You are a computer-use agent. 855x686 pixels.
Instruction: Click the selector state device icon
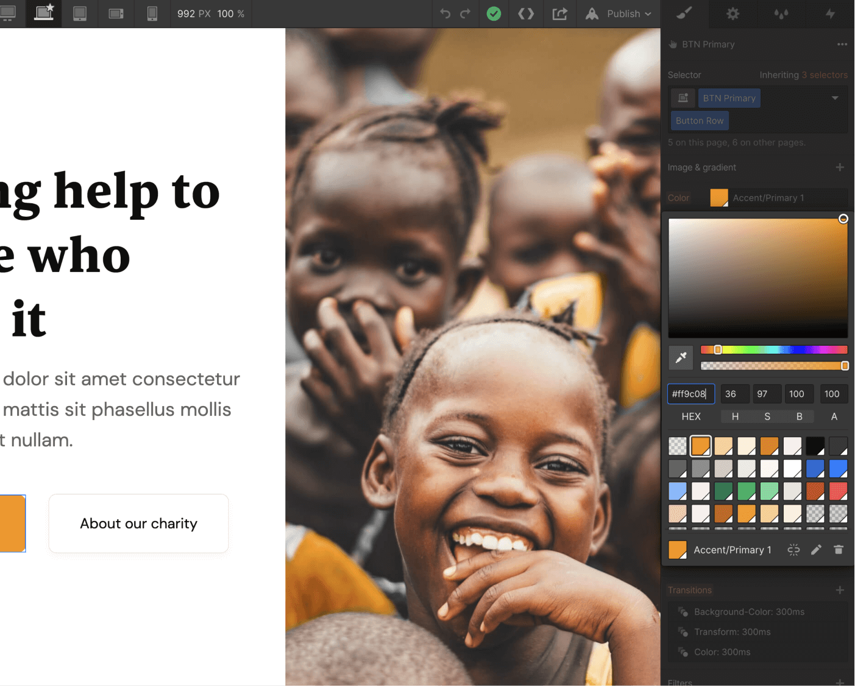coord(683,98)
